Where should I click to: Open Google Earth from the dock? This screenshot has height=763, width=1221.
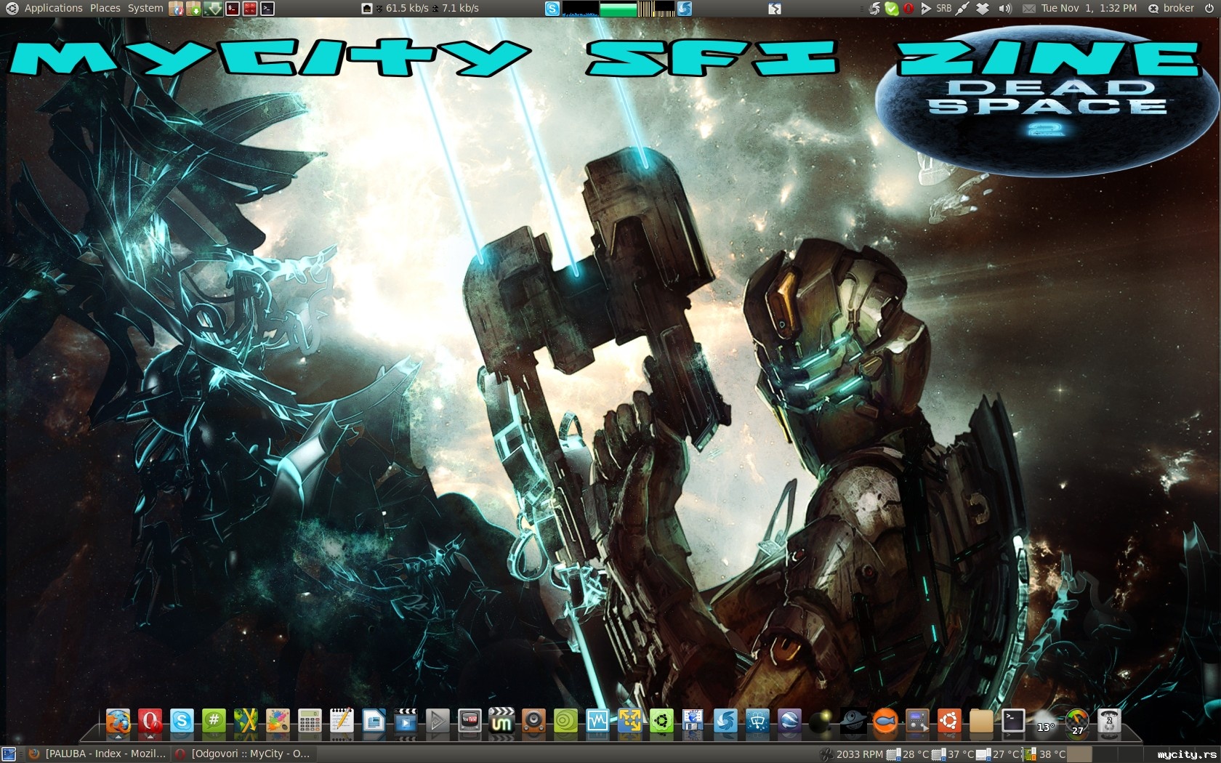pyautogui.click(x=789, y=722)
